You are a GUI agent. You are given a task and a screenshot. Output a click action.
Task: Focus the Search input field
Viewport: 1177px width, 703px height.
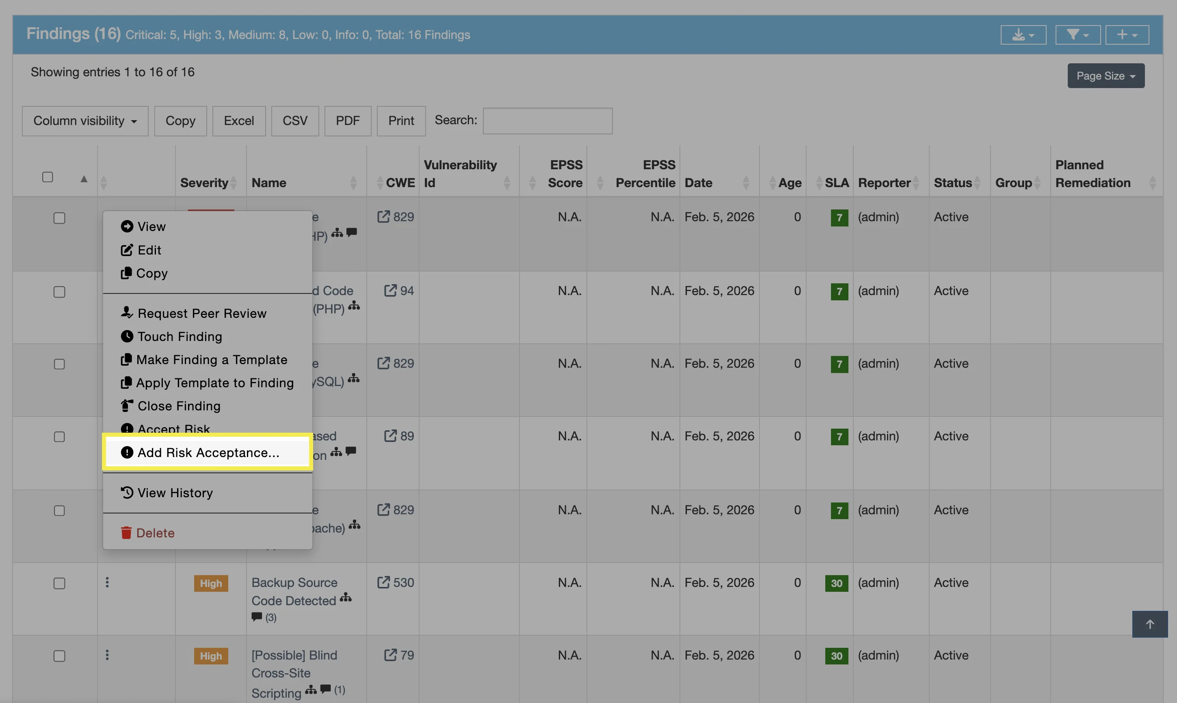[x=547, y=121]
